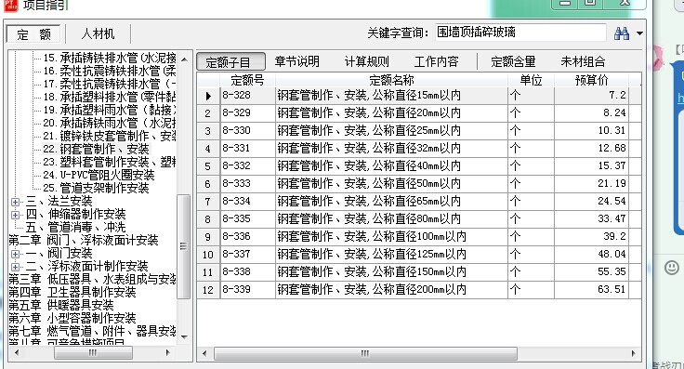Select row with quota number 8-335
The width and height of the screenshot is (684, 369).
tap(419, 219)
